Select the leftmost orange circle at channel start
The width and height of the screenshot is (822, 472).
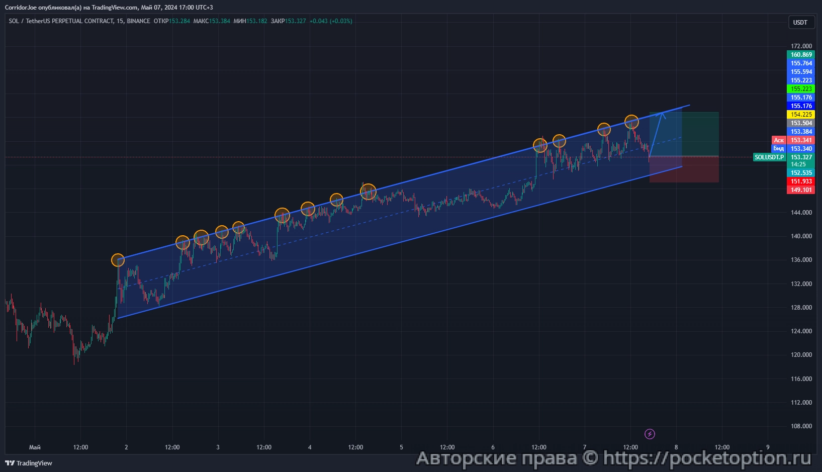tap(118, 260)
